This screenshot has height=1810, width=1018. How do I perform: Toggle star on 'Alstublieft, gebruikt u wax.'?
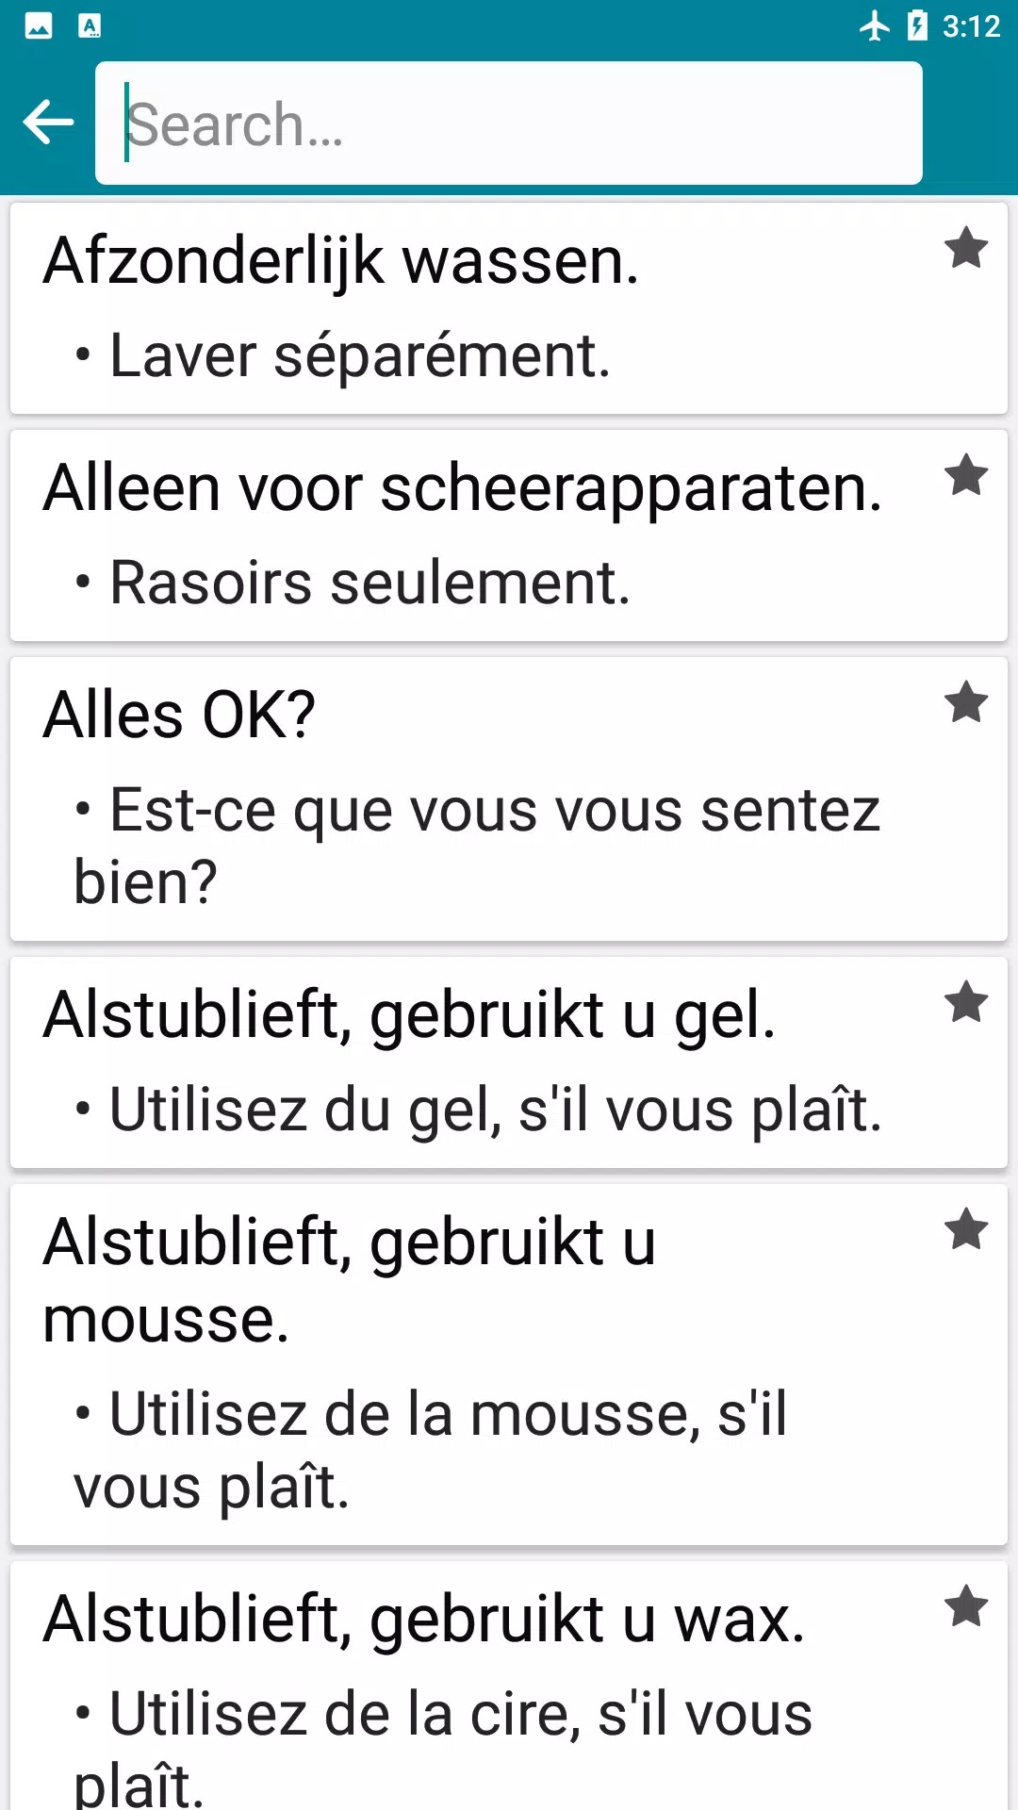point(966,1606)
